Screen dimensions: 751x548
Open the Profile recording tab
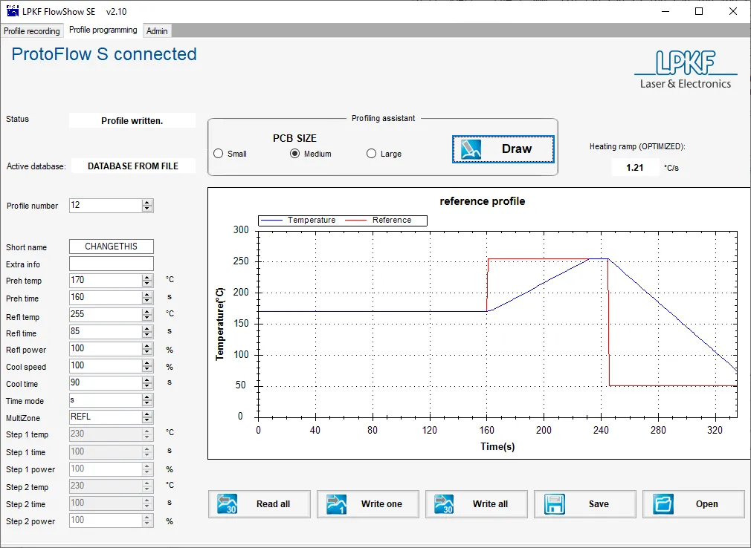32,31
